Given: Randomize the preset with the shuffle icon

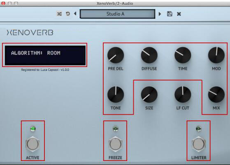Looking at the screenshot, I should [x=59, y=14].
